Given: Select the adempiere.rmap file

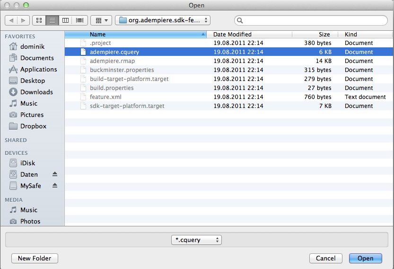Looking at the screenshot, I should 229,61.
